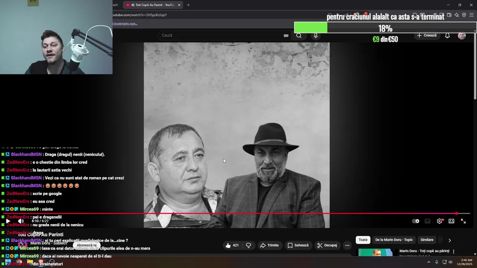
Task: Click the Brave shield icon in toolbar
Action: point(464,15)
